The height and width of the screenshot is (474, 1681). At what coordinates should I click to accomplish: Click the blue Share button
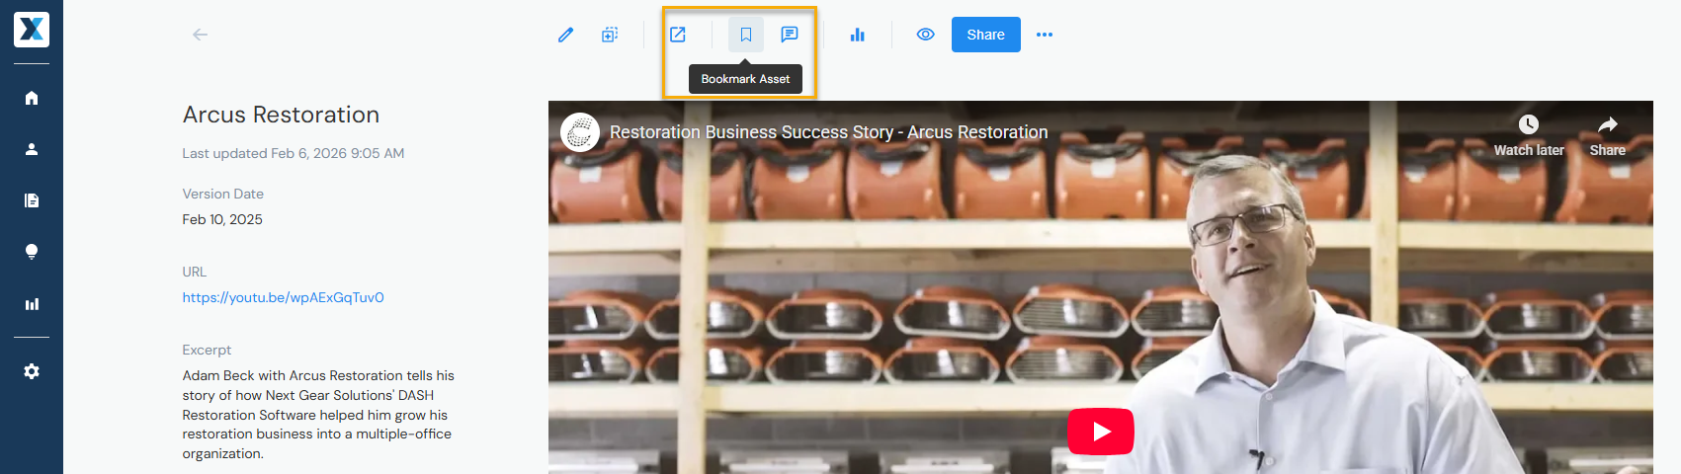click(986, 35)
